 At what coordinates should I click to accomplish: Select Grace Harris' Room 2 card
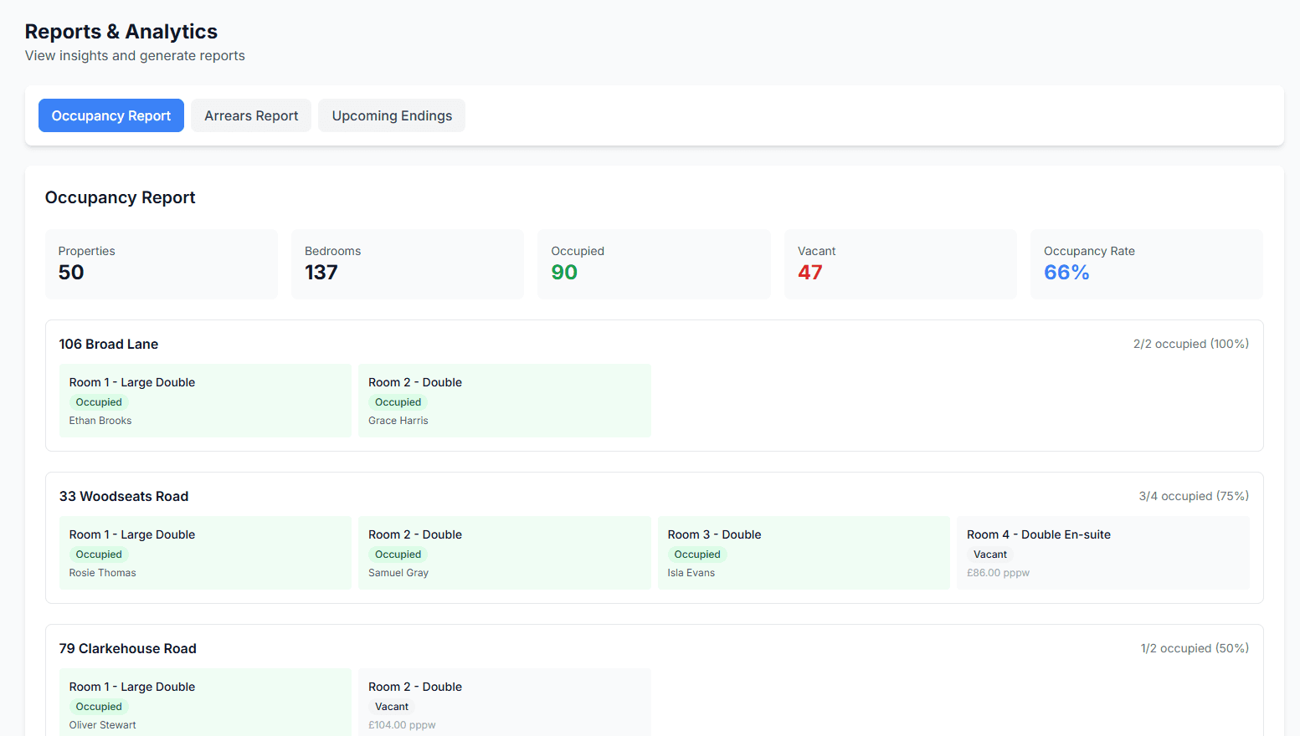(505, 401)
